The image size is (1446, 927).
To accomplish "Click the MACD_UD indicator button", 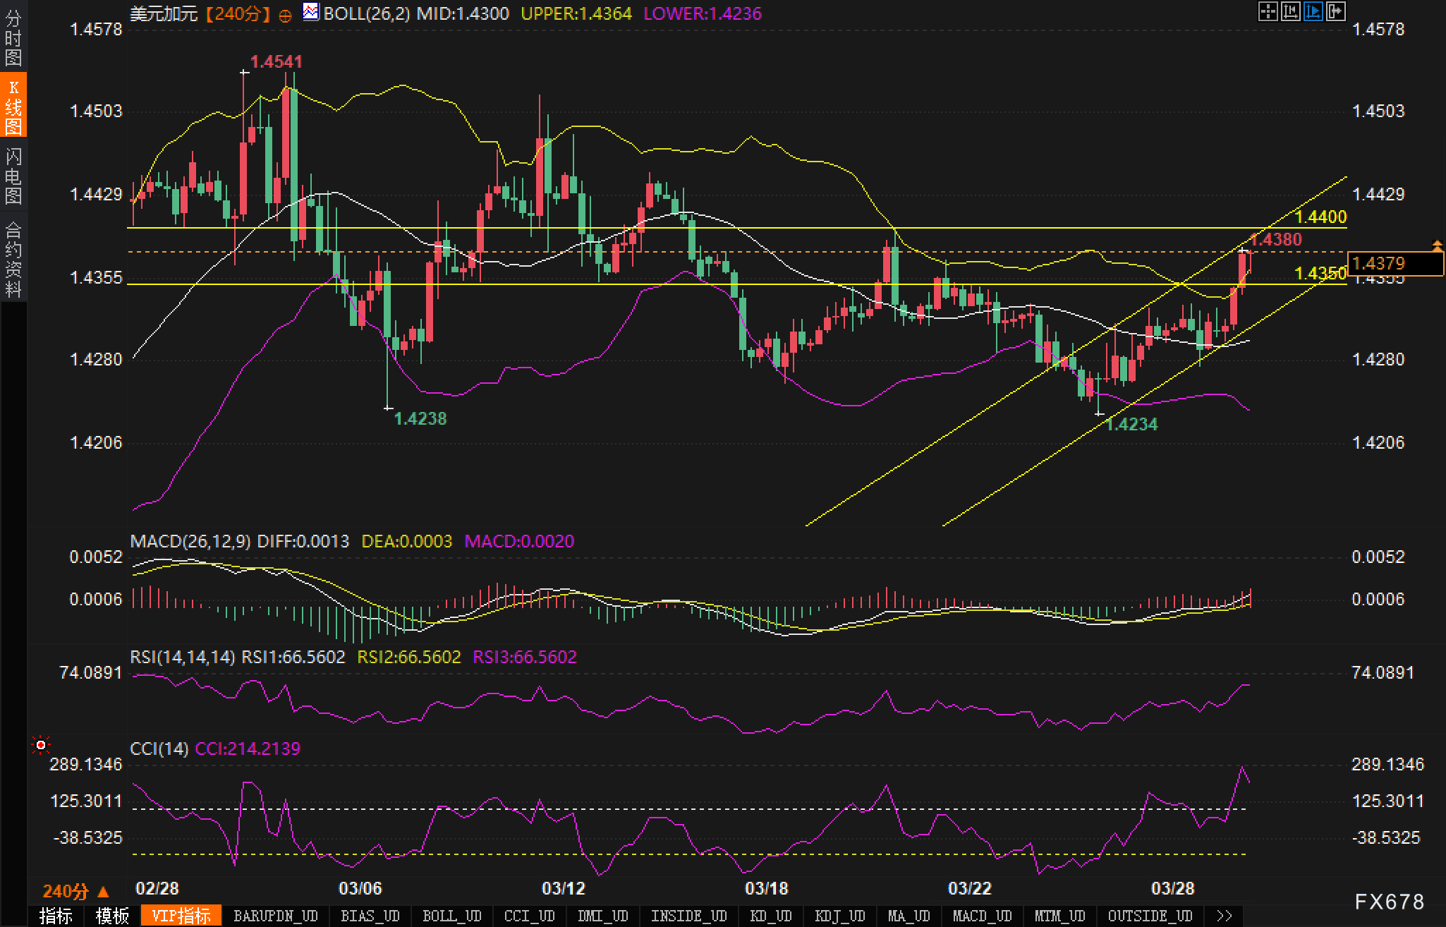I will point(982,916).
